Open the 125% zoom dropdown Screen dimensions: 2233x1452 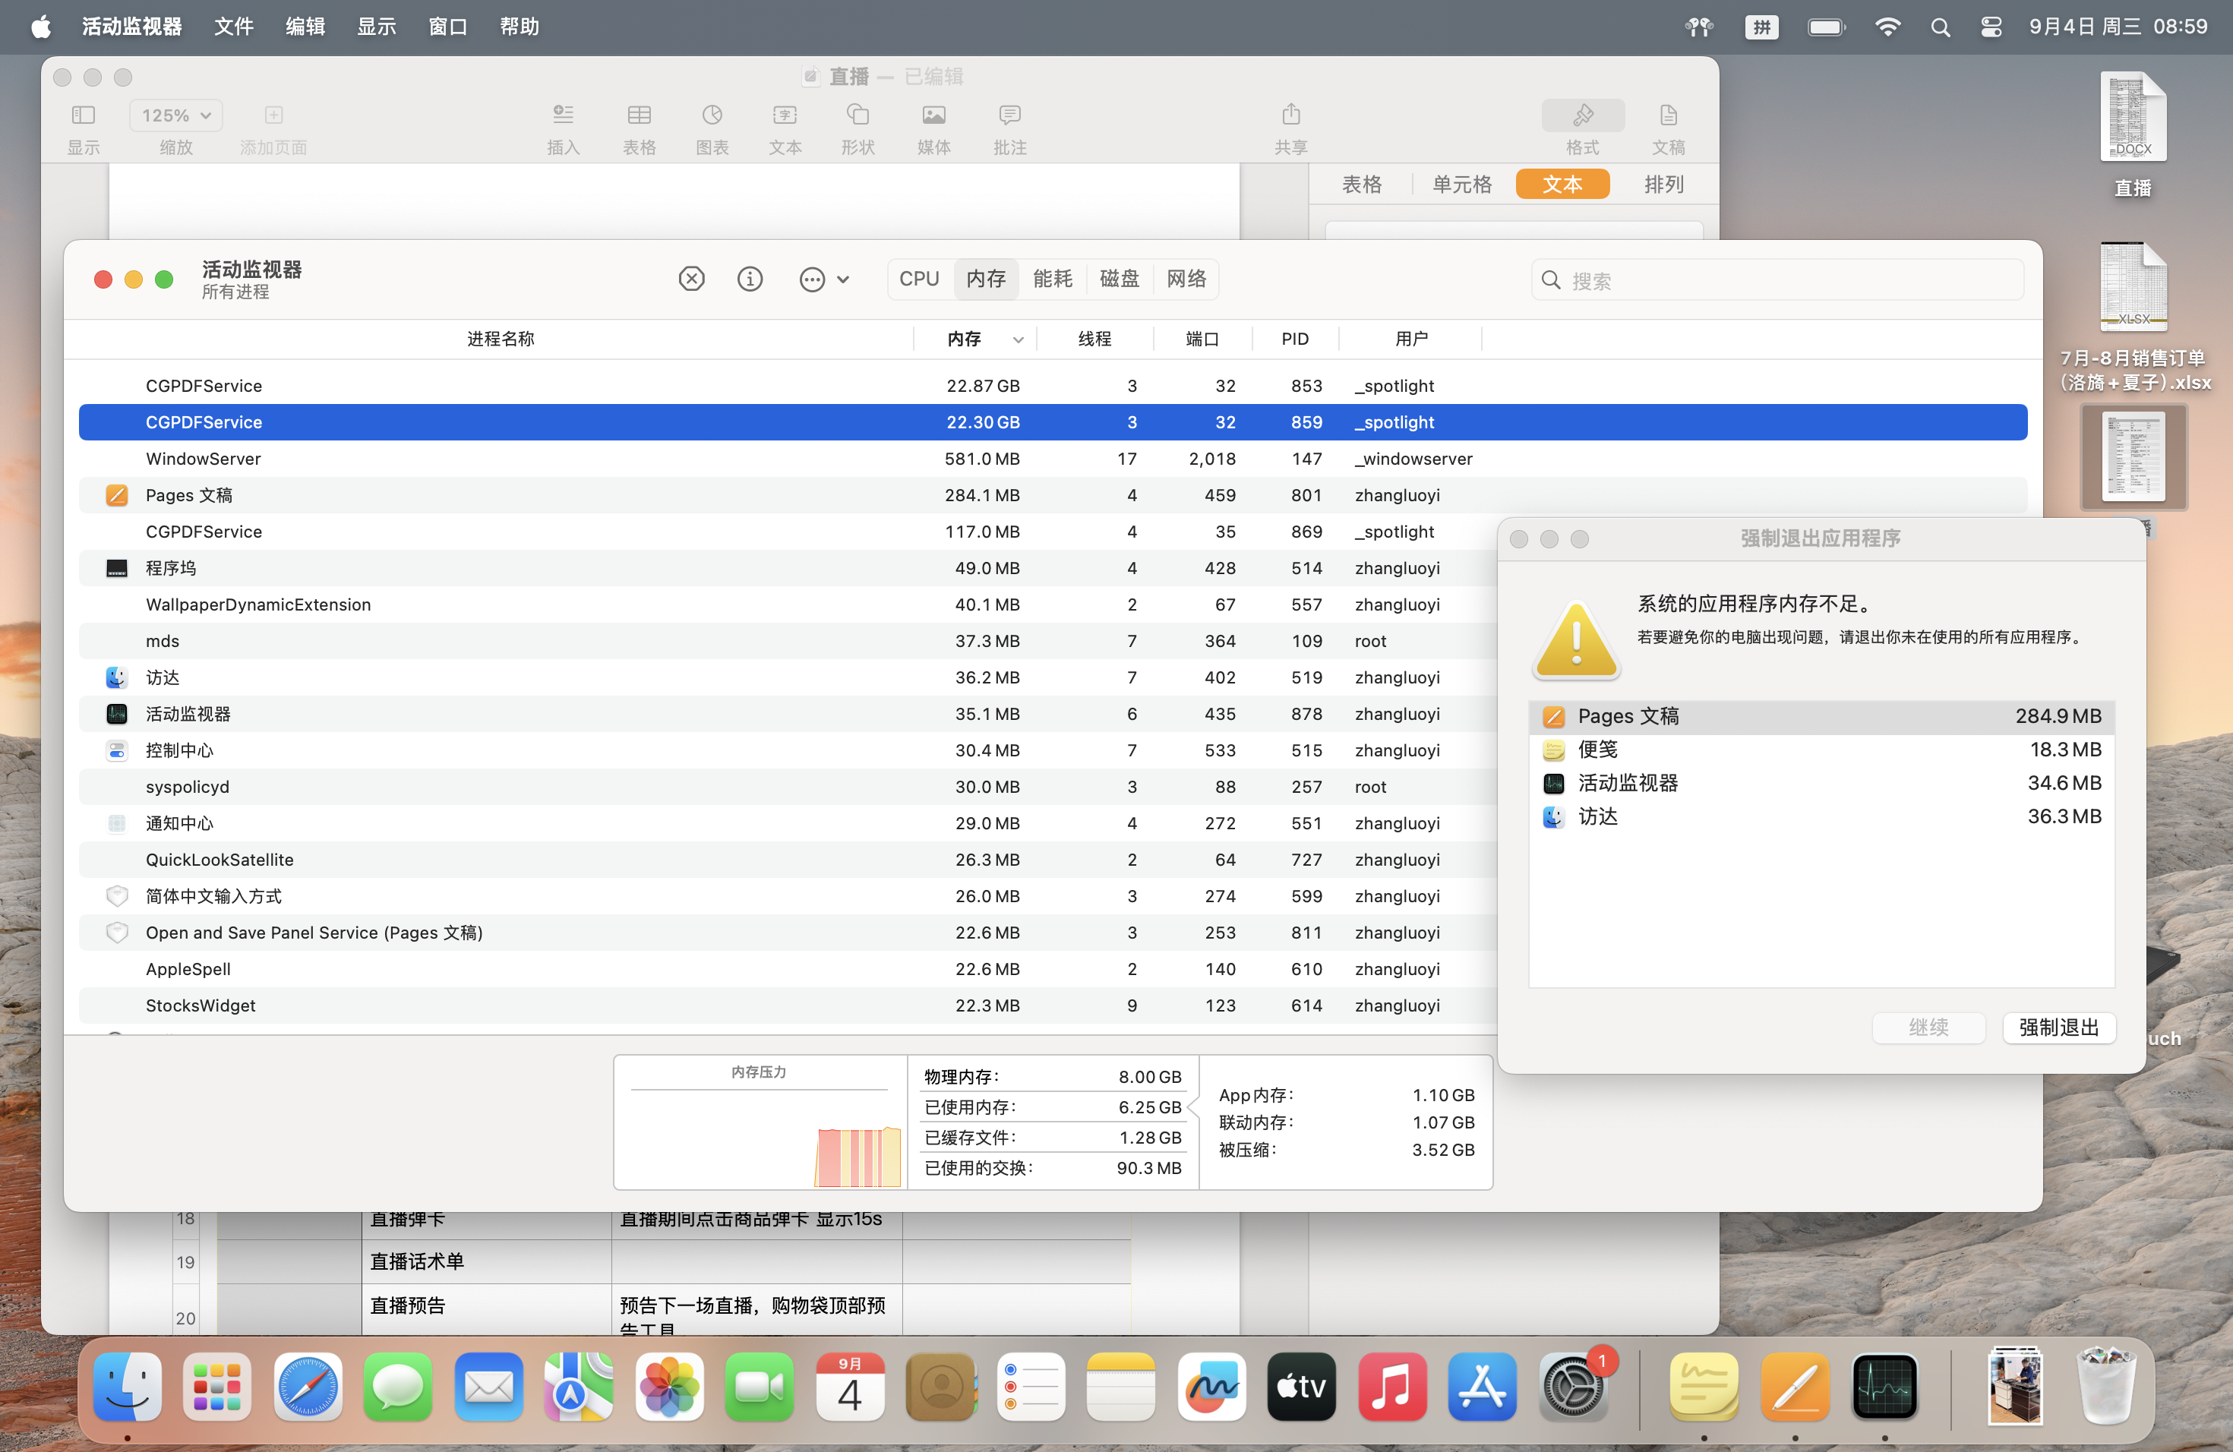175,115
